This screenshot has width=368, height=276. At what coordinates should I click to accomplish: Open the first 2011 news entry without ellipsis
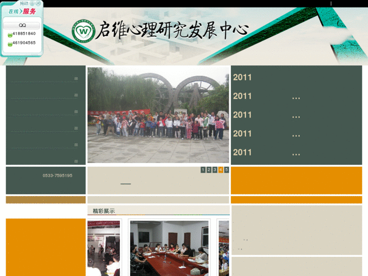coord(242,77)
